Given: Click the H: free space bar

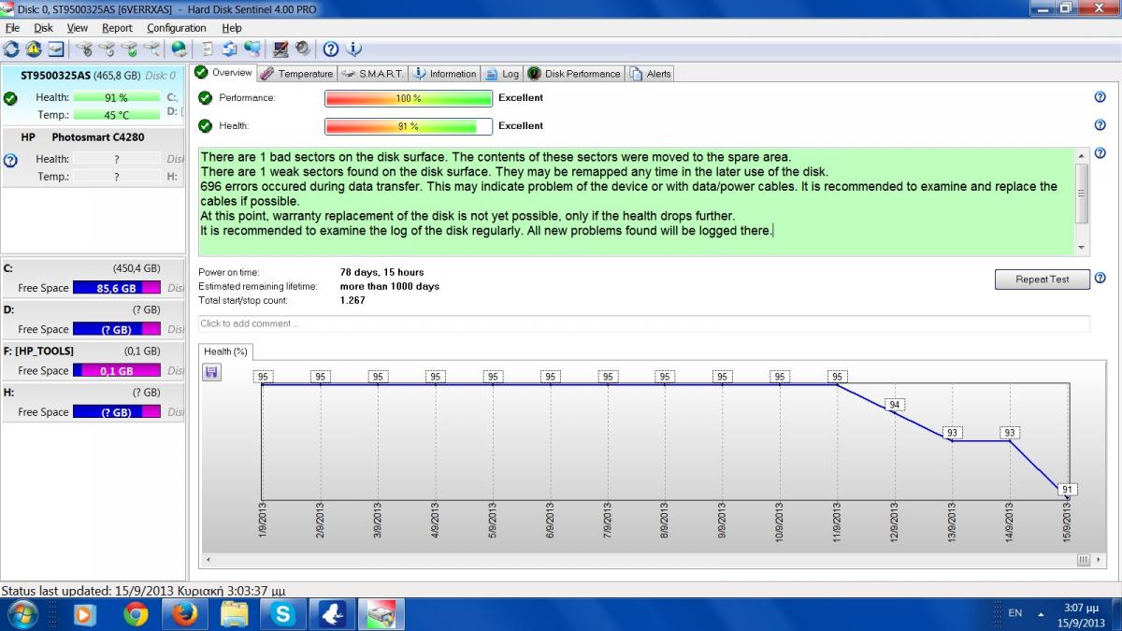Looking at the screenshot, I should click(116, 411).
